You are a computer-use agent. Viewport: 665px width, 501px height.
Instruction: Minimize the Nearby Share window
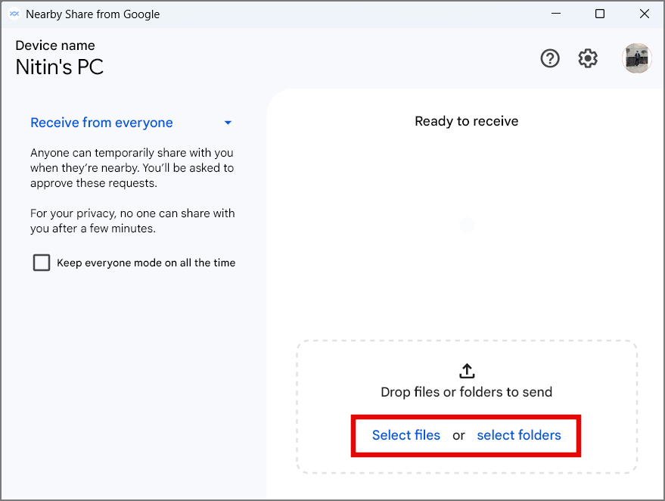(555, 14)
